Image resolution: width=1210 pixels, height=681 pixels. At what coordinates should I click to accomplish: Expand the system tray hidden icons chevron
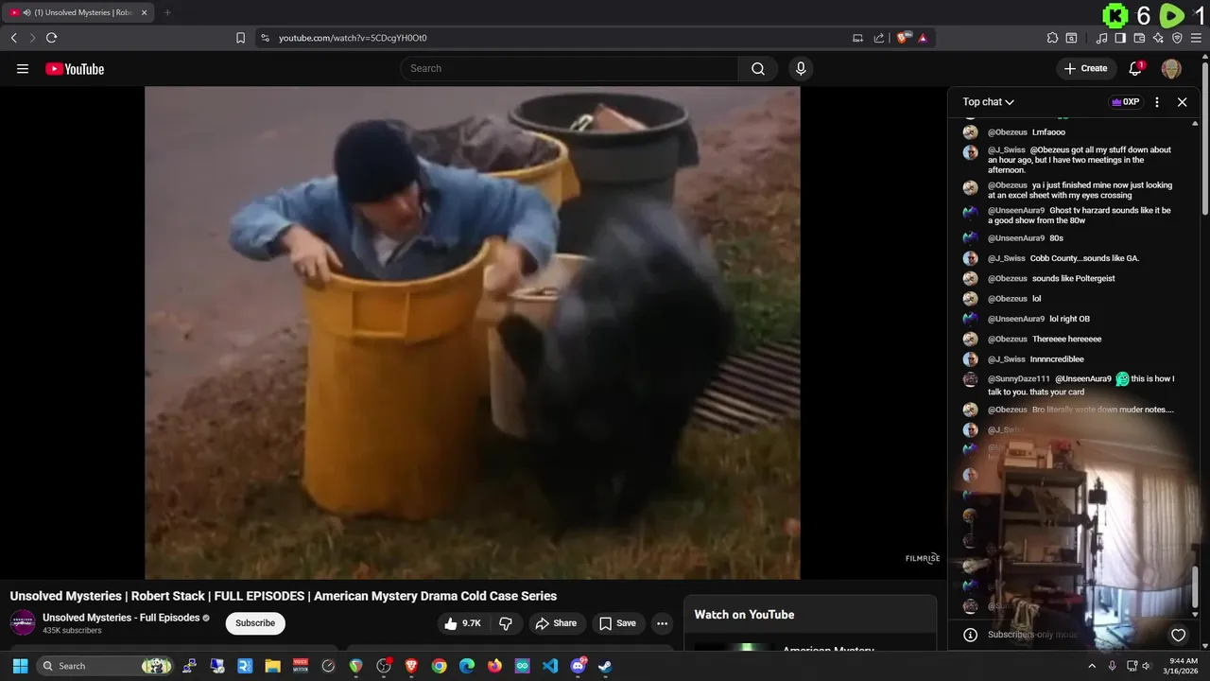(1093, 666)
